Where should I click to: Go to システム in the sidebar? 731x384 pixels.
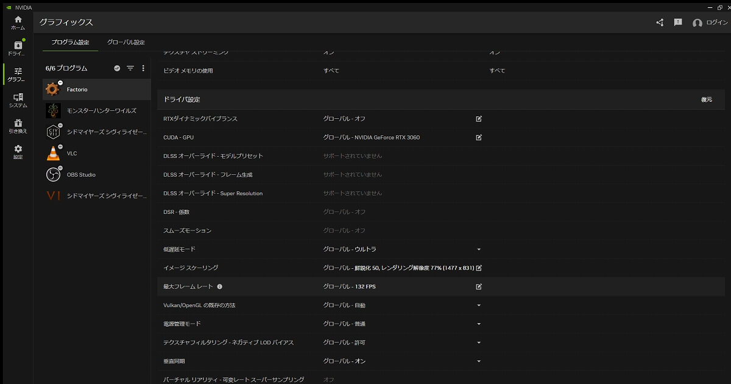[x=18, y=101]
